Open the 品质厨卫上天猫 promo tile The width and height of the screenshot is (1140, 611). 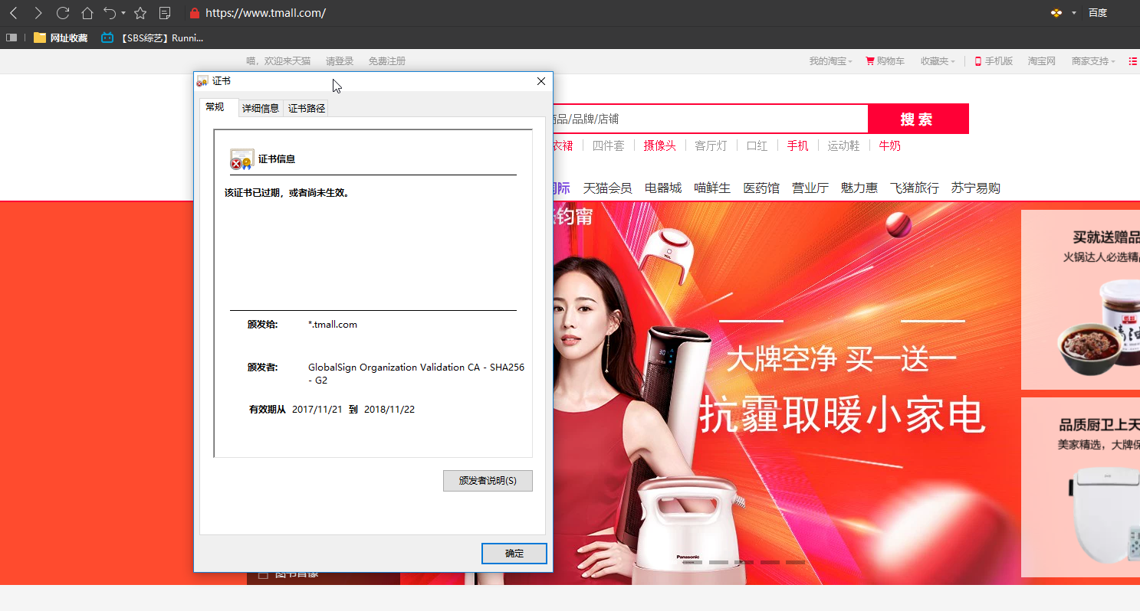(x=1080, y=487)
